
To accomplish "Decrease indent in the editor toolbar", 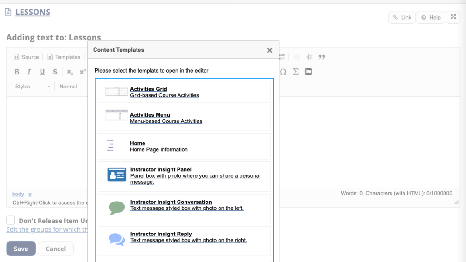I will tap(296, 57).
